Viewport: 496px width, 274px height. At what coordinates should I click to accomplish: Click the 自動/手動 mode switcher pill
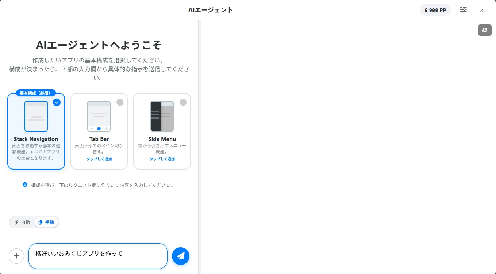(x=34, y=222)
